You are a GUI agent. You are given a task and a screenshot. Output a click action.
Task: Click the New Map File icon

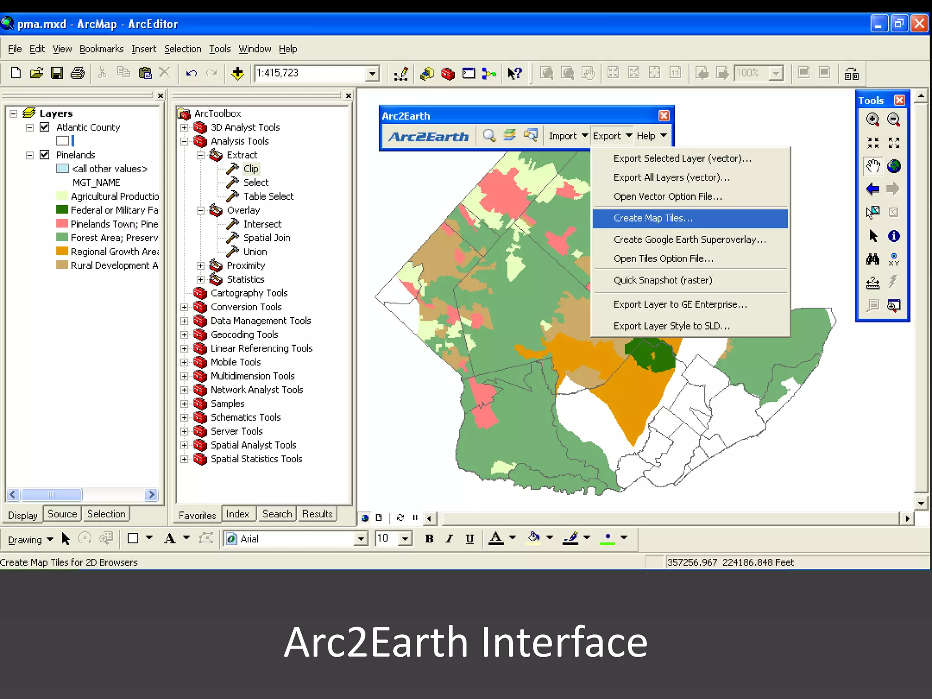(x=16, y=73)
